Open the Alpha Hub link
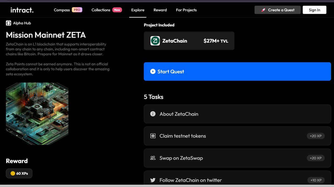The width and height of the screenshot is (334, 187). (x=22, y=23)
